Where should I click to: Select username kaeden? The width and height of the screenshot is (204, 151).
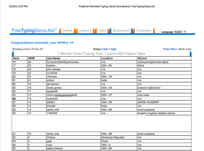point(51,66)
